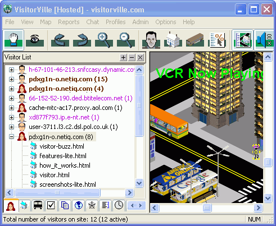Click the bus toolbar icon
This screenshot has width=276, height=226.
point(195,40)
